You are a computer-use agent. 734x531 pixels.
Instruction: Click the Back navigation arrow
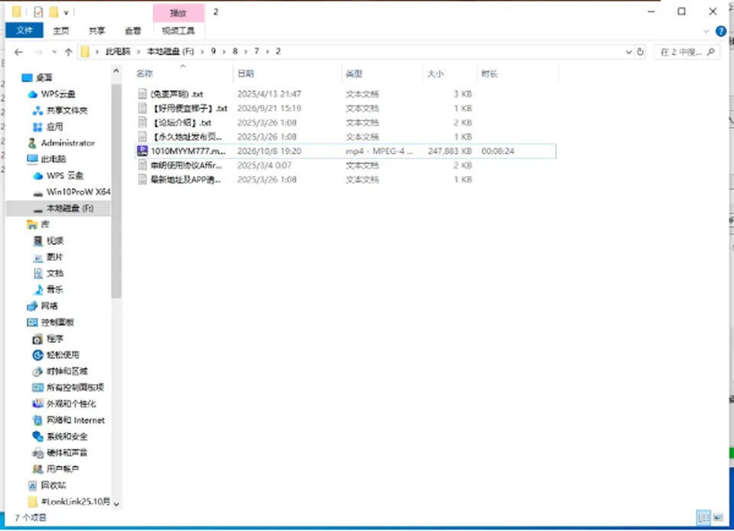pos(18,52)
